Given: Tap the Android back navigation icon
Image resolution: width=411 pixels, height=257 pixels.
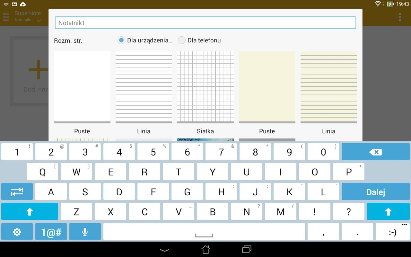Looking at the screenshot, I should pyautogui.click(x=165, y=250).
